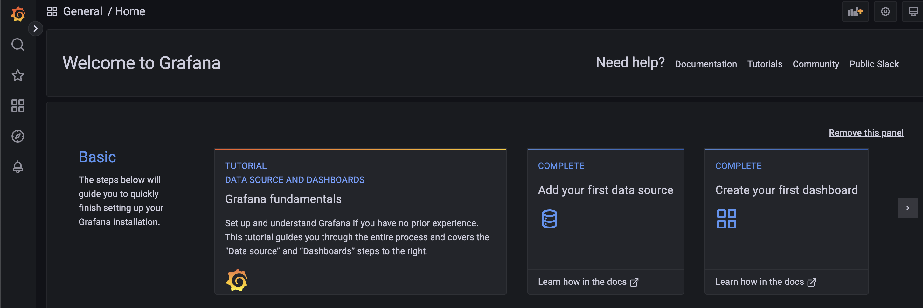
Task: Click the Add panel icon
Action: [x=855, y=12]
